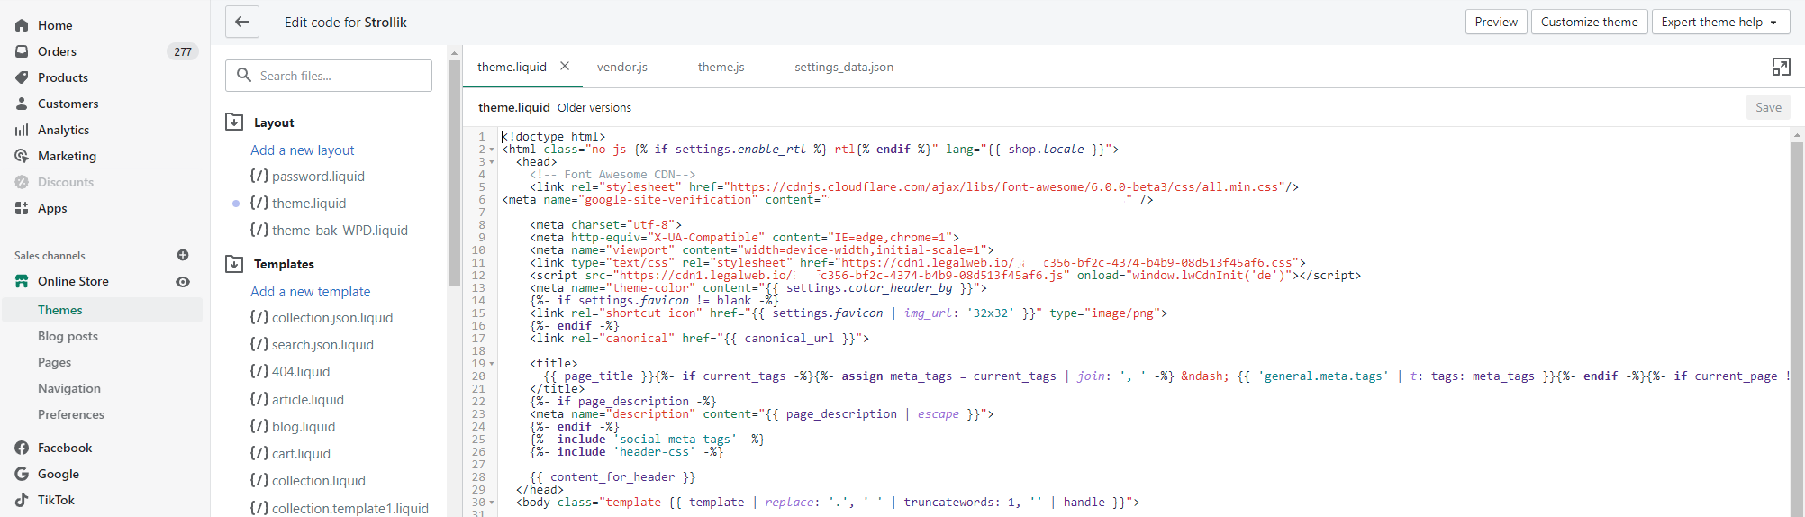Screen dimensions: 1805x517
Task: Click liquid file icon for 404.liquid
Action: point(259,371)
